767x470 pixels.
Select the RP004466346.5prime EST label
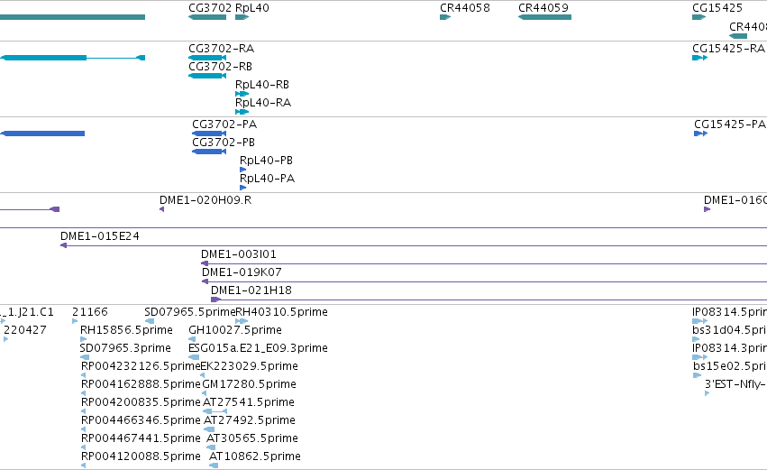point(141,421)
